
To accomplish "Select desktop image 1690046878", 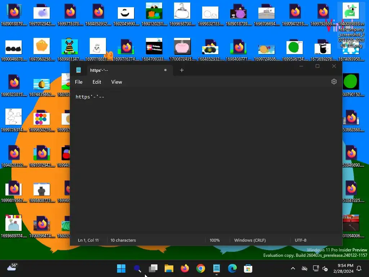I will 14,50.
